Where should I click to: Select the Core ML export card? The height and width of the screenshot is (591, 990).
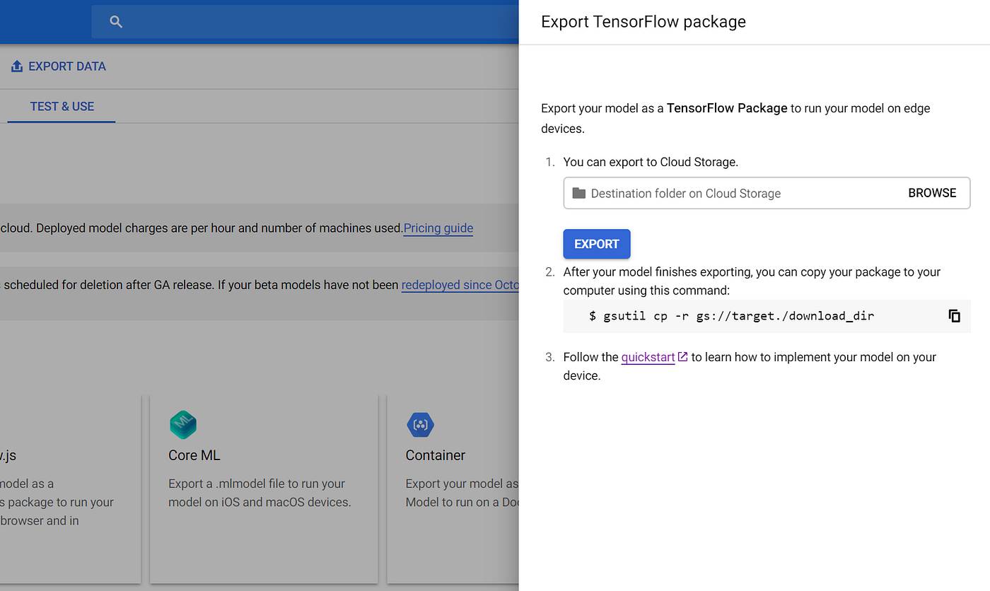(264, 488)
